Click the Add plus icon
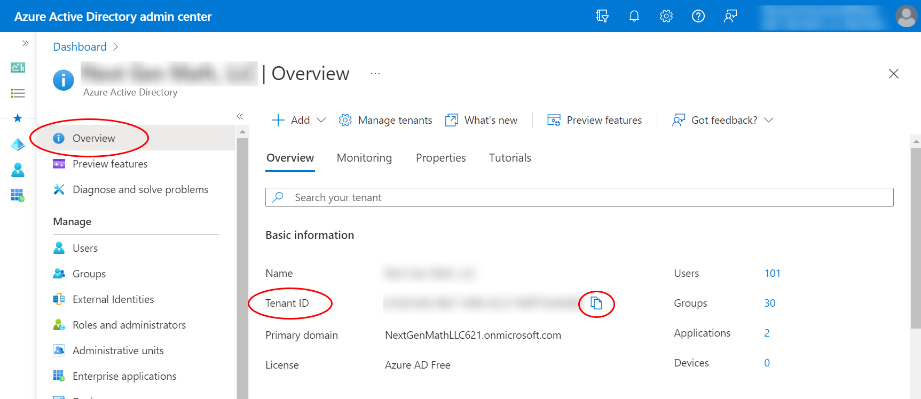This screenshot has width=921, height=399. pos(278,120)
